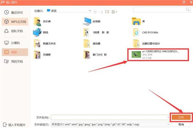Select 桌面 desktop in the sidebar
This screenshot has width=193, height=128.
click(x=15, y=52)
